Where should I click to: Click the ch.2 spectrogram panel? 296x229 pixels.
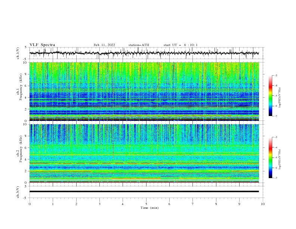pyautogui.click(x=144, y=153)
